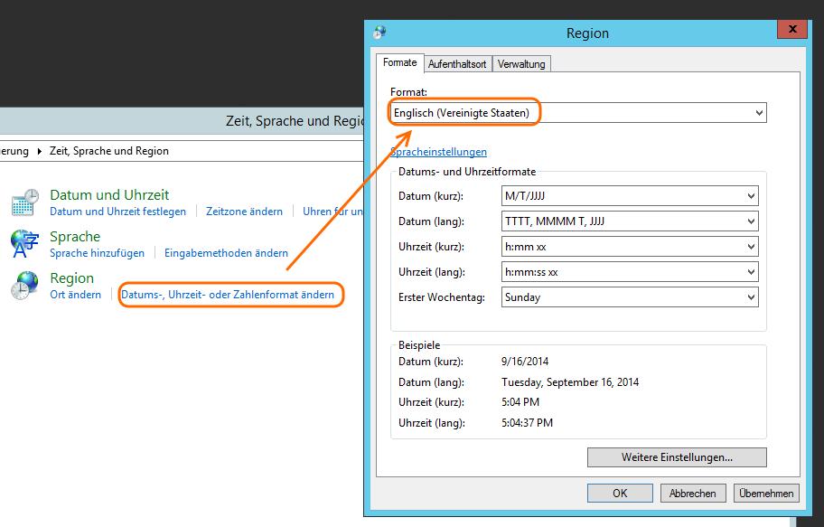This screenshot has height=527, width=824.
Task: Expand the Datum (kurz) format dropdown
Action: click(x=630, y=196)
